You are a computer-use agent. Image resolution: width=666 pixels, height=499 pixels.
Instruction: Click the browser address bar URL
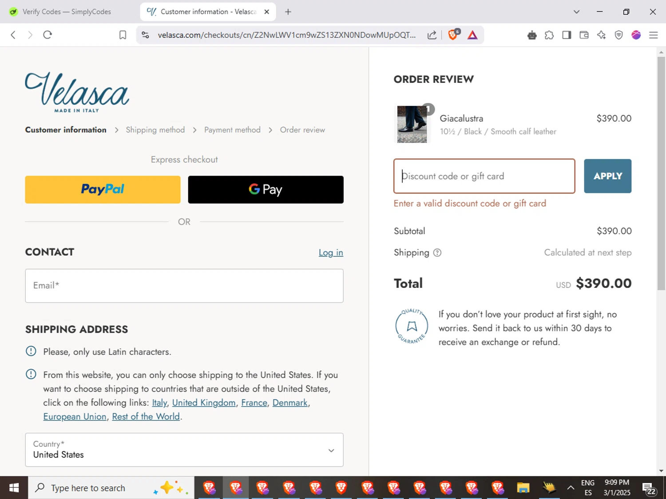(286, 35)
